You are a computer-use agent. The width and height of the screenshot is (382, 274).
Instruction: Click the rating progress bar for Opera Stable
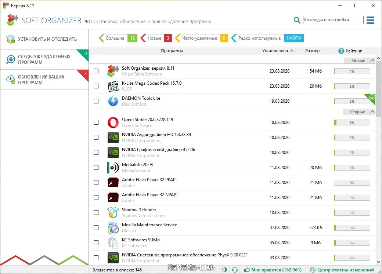click(352, 122)
